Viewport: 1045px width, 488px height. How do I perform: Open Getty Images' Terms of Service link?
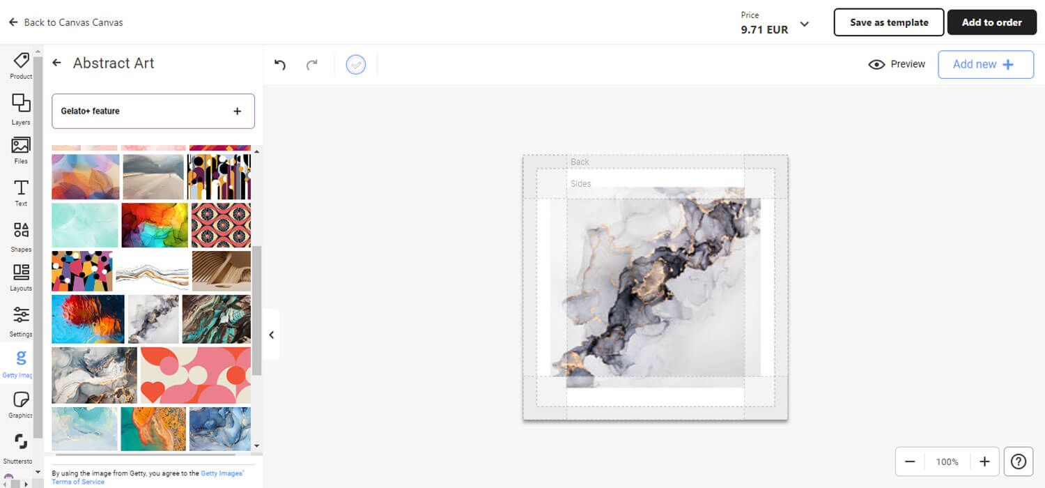pyautogui.click(x=148, y=478)
